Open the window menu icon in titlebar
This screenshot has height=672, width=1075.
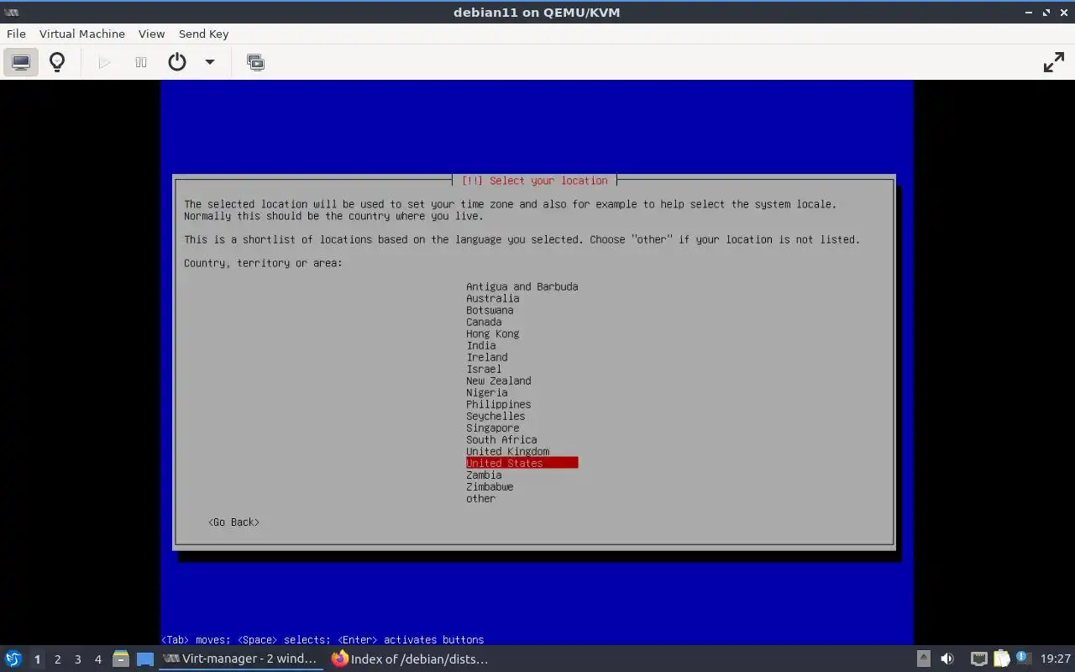(12, 13)
